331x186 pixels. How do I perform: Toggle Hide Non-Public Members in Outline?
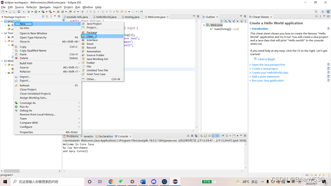tap(238, 21)
